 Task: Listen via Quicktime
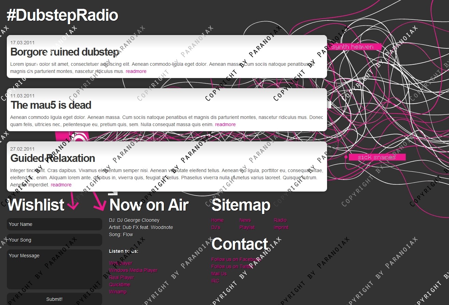(x=120, y=285)
